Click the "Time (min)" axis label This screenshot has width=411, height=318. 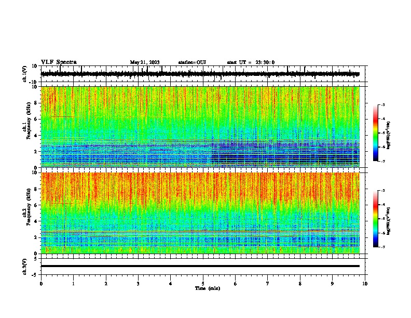click(208, 288)
